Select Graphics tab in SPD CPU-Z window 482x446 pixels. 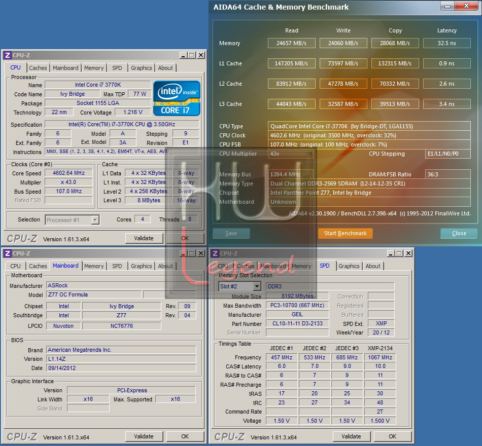click(349, 266)
